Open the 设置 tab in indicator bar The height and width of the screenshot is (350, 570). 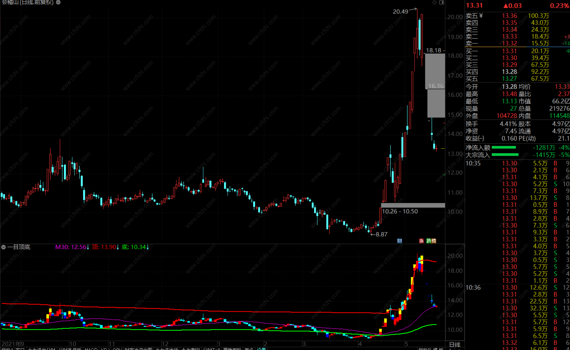click(x=261, y=348)
